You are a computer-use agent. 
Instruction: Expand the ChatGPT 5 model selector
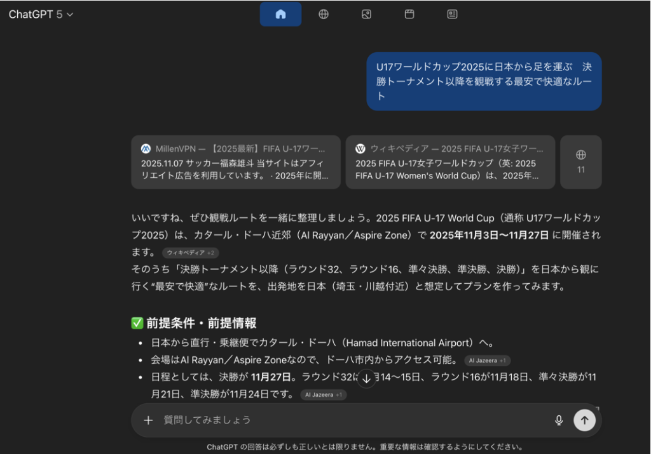tap(41, 15)
